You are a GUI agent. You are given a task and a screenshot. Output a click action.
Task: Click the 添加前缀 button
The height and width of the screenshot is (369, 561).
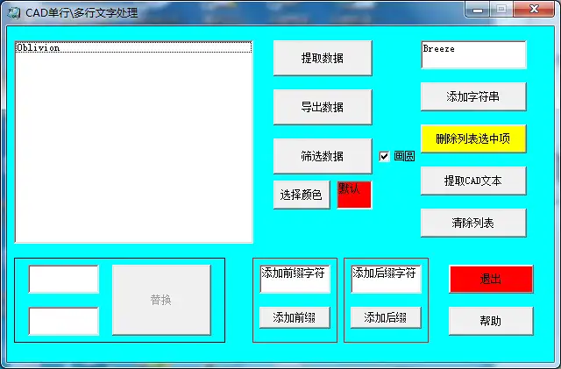[295, 317]
